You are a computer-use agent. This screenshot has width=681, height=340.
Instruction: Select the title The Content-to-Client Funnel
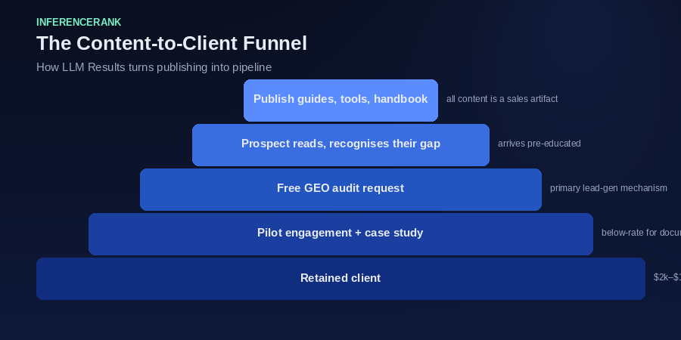(x=172, y=43)
